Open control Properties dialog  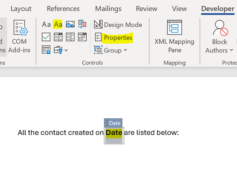coord(114,38)
